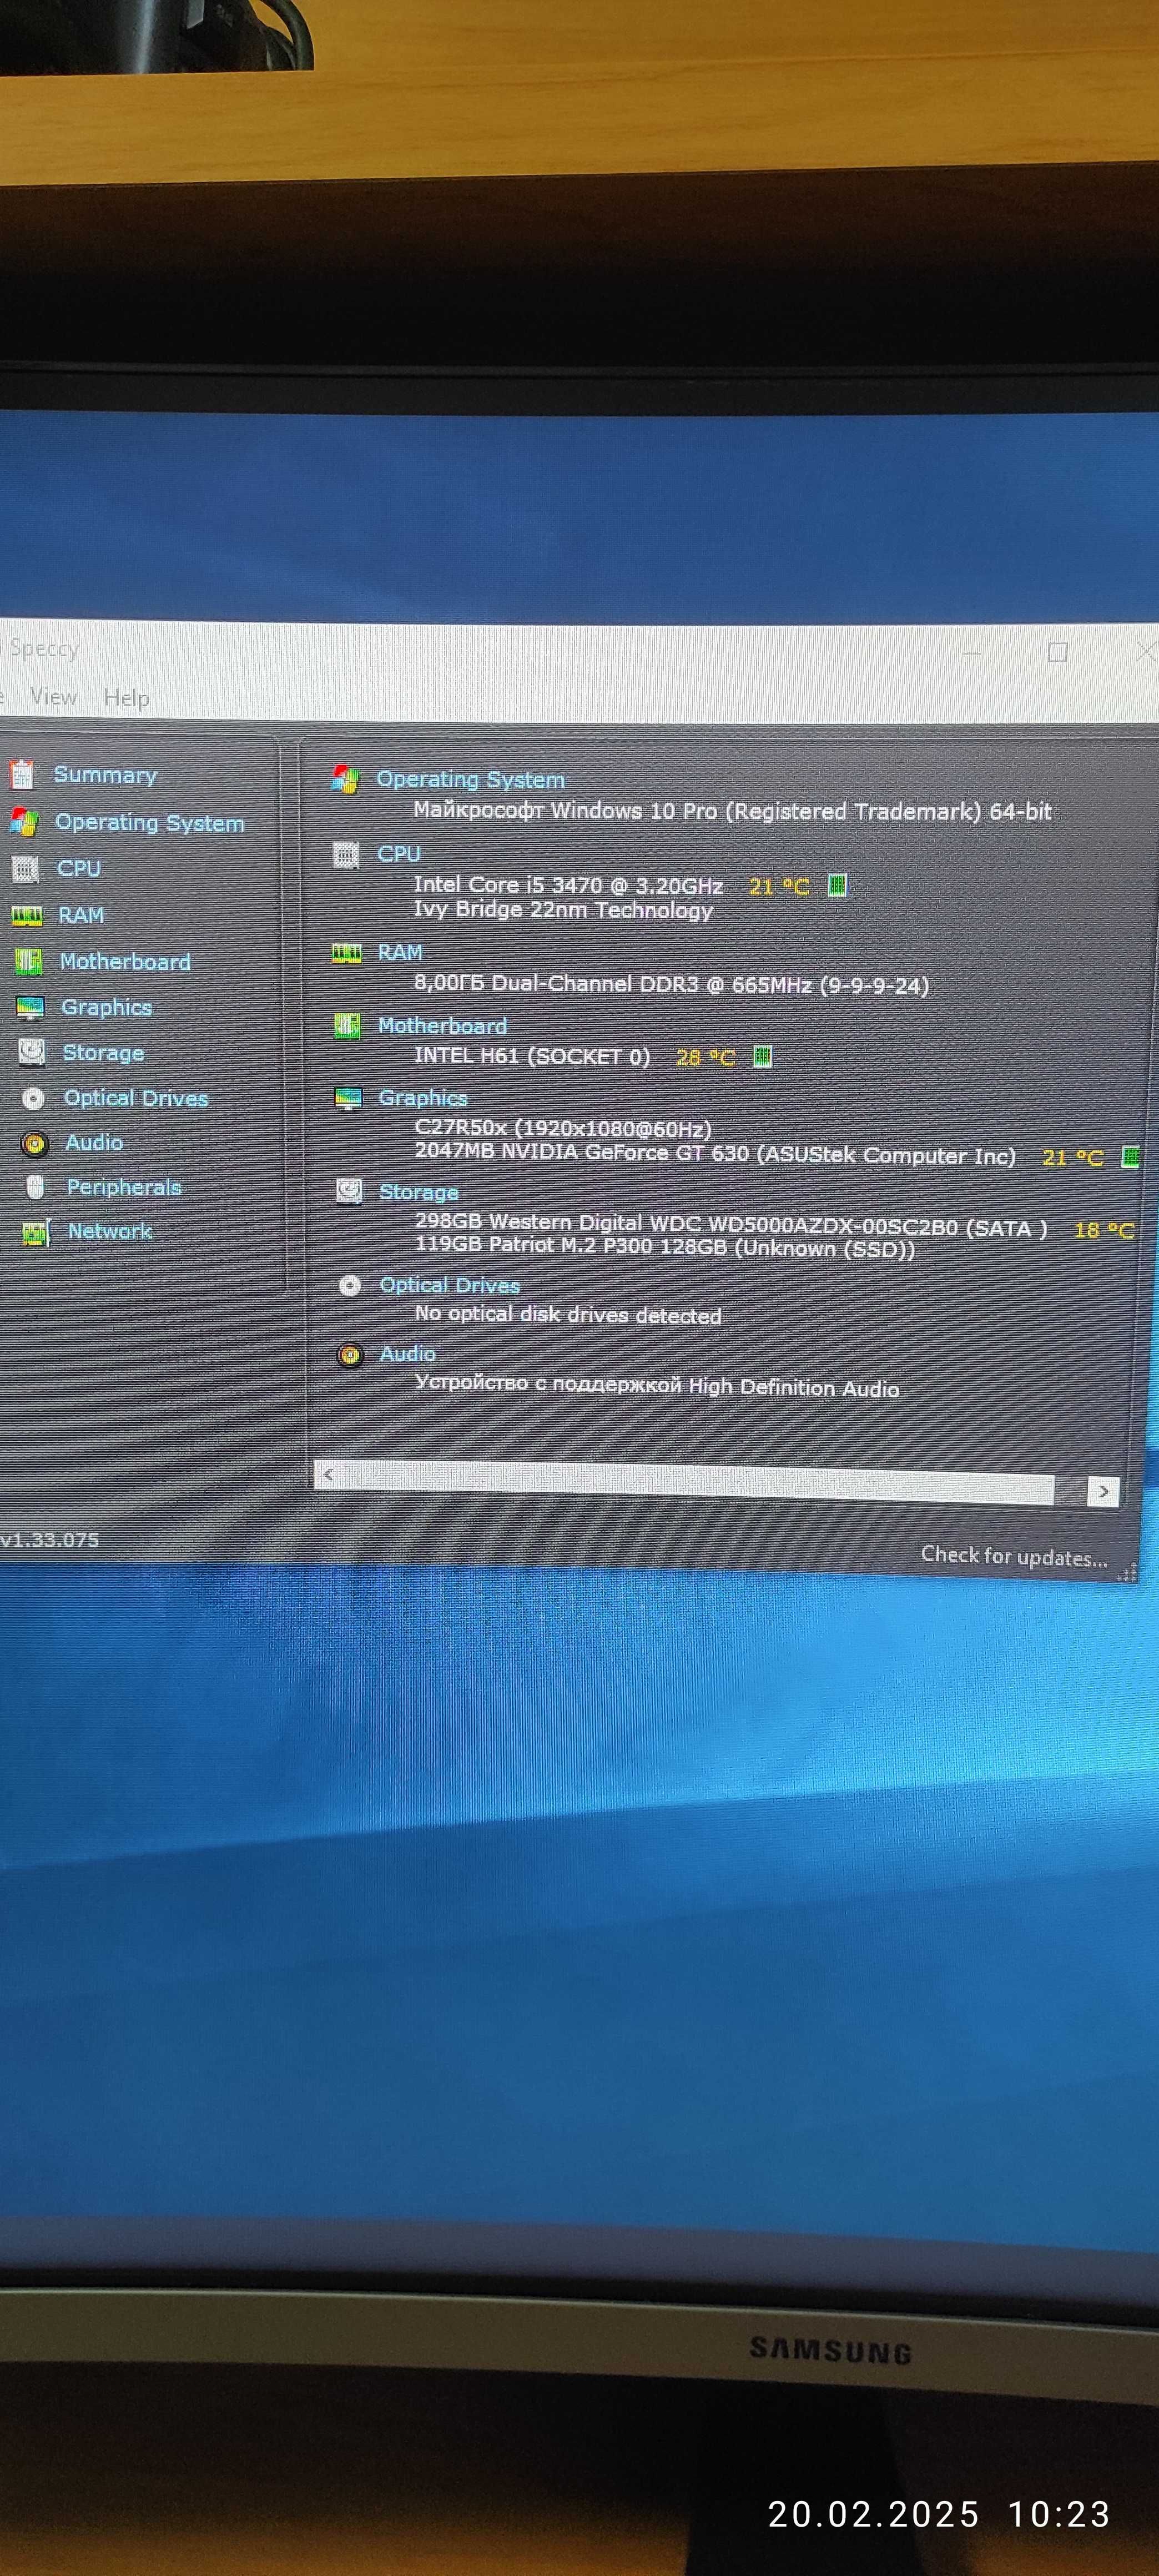Viewport: 1159px width, 2576px height.
Task: Click the Summary clipboard icon in sidebar
Action: point(22,774)
